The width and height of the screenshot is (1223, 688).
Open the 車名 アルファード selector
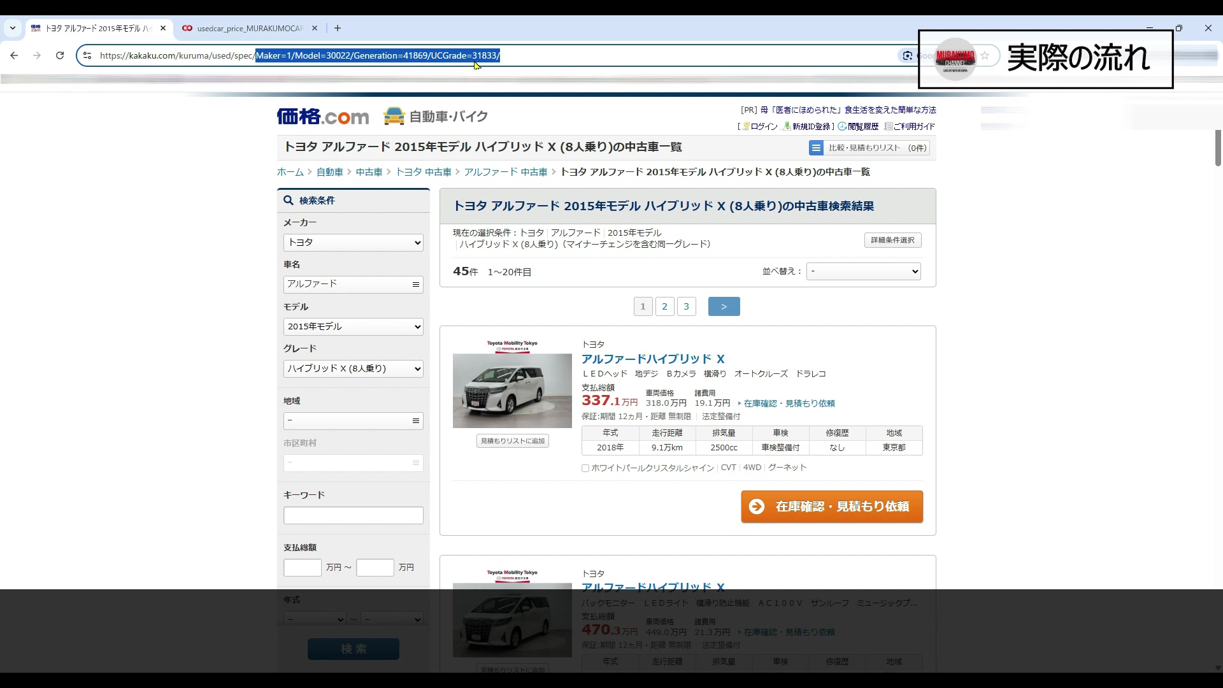coord(354,284)
